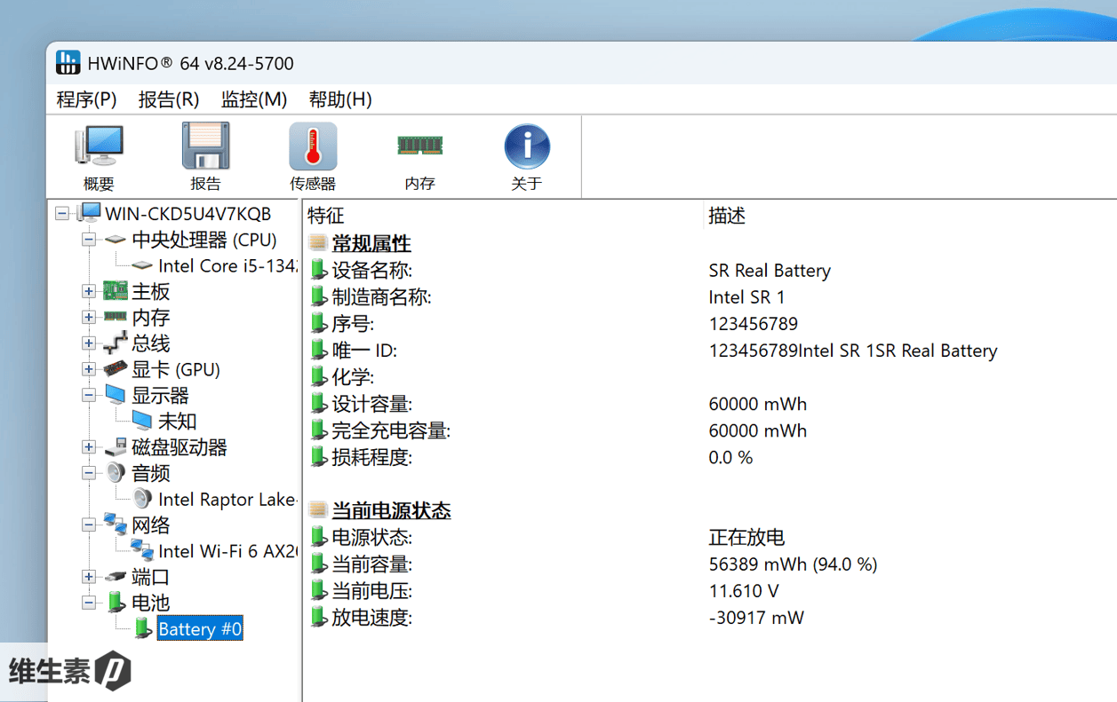1117x702 pixels.
Task: Select the 设备名称 property row
Action: pos(371,271)
